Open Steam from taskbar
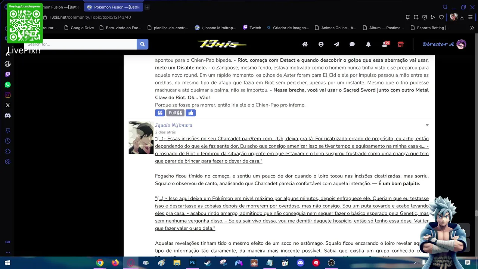The image size is (478, 269). (x=208, y=263)
